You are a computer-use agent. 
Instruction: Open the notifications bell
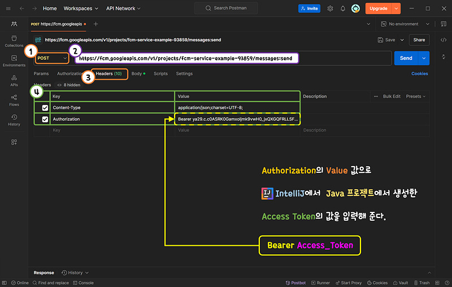343,8
